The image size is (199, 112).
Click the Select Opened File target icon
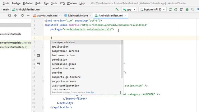click(10, 16)
